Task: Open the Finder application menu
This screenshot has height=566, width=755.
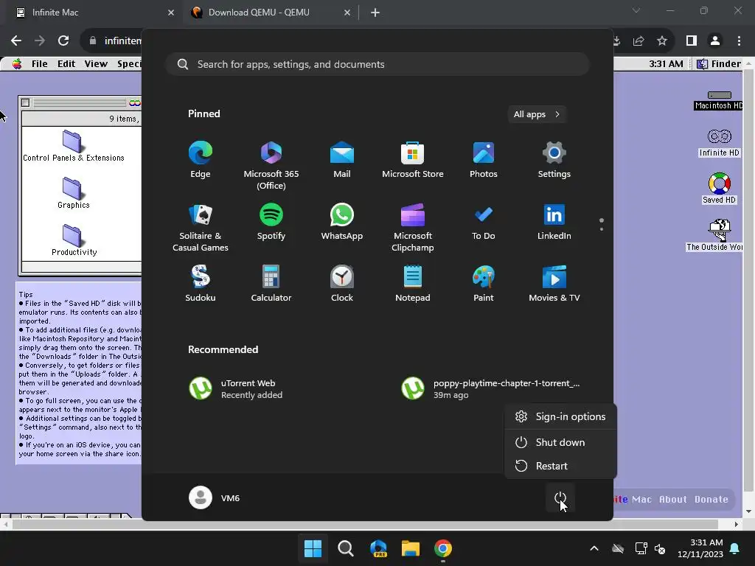Action: pos(718,64)
